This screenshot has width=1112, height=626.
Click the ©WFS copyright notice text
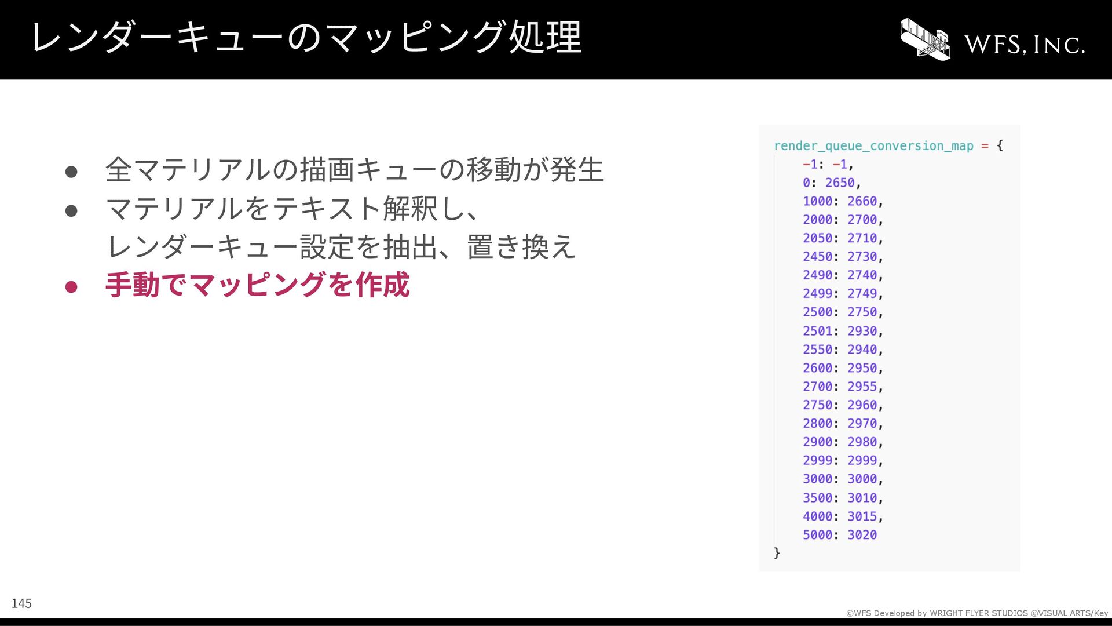click(977, 613)
